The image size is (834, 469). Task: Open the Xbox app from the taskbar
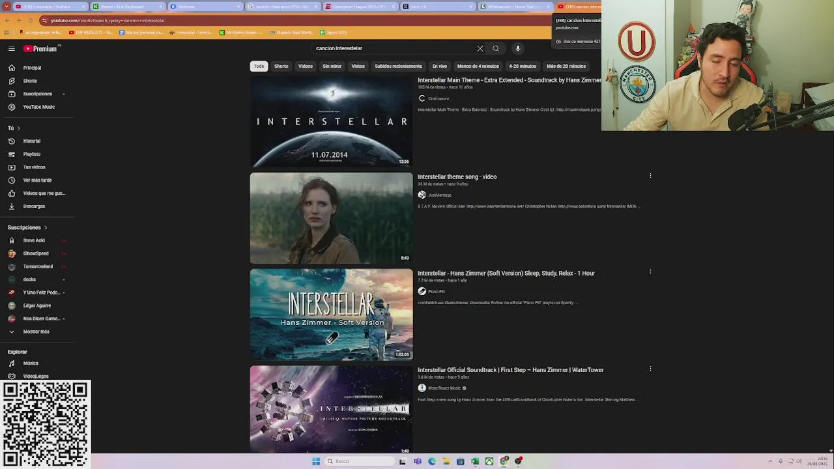[x=489, y=461]
